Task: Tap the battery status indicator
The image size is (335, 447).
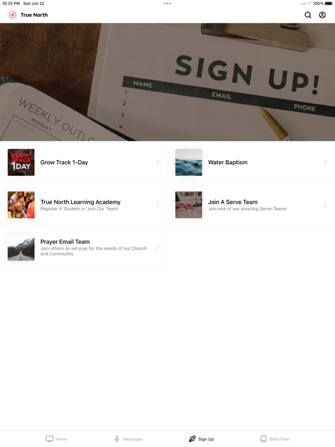Action: (329, 3)
